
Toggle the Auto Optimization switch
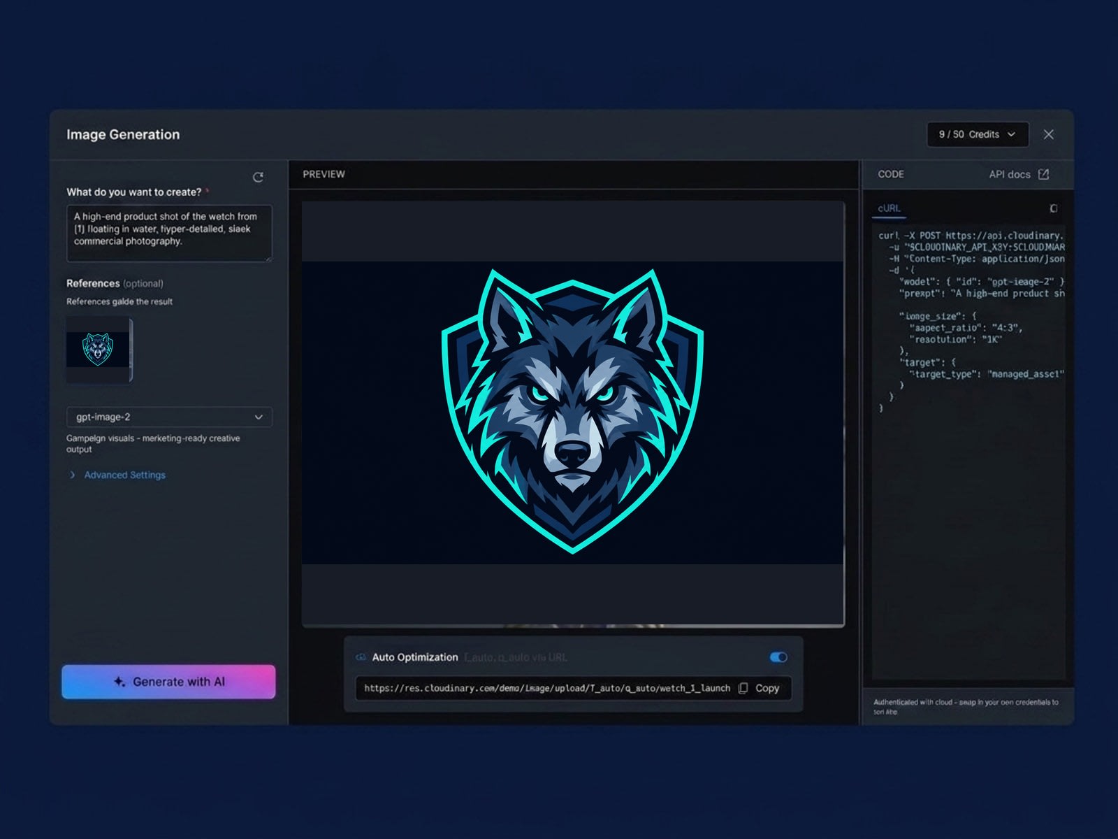[778, 657]
